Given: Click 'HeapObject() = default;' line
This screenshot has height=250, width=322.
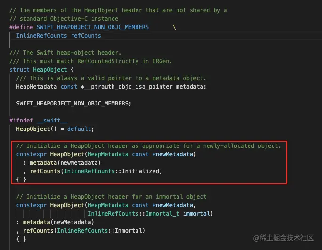Looking at the screenshot, I should click(55, 129).
